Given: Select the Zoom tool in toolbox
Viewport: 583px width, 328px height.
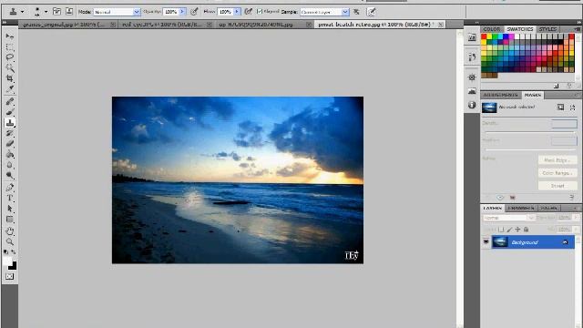Looking at the screenshot, I should [x=10, y=241].
